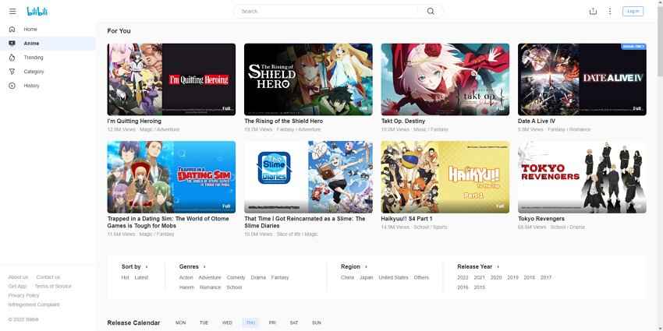Screen dimensions: 663x331
Task: Click the bilibili logo
Action: (37, 12)
